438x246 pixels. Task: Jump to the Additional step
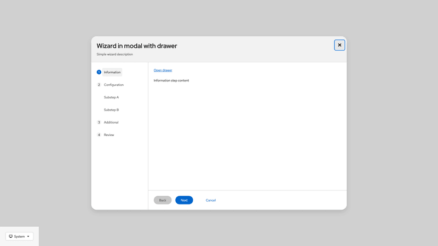pos(111,122)
